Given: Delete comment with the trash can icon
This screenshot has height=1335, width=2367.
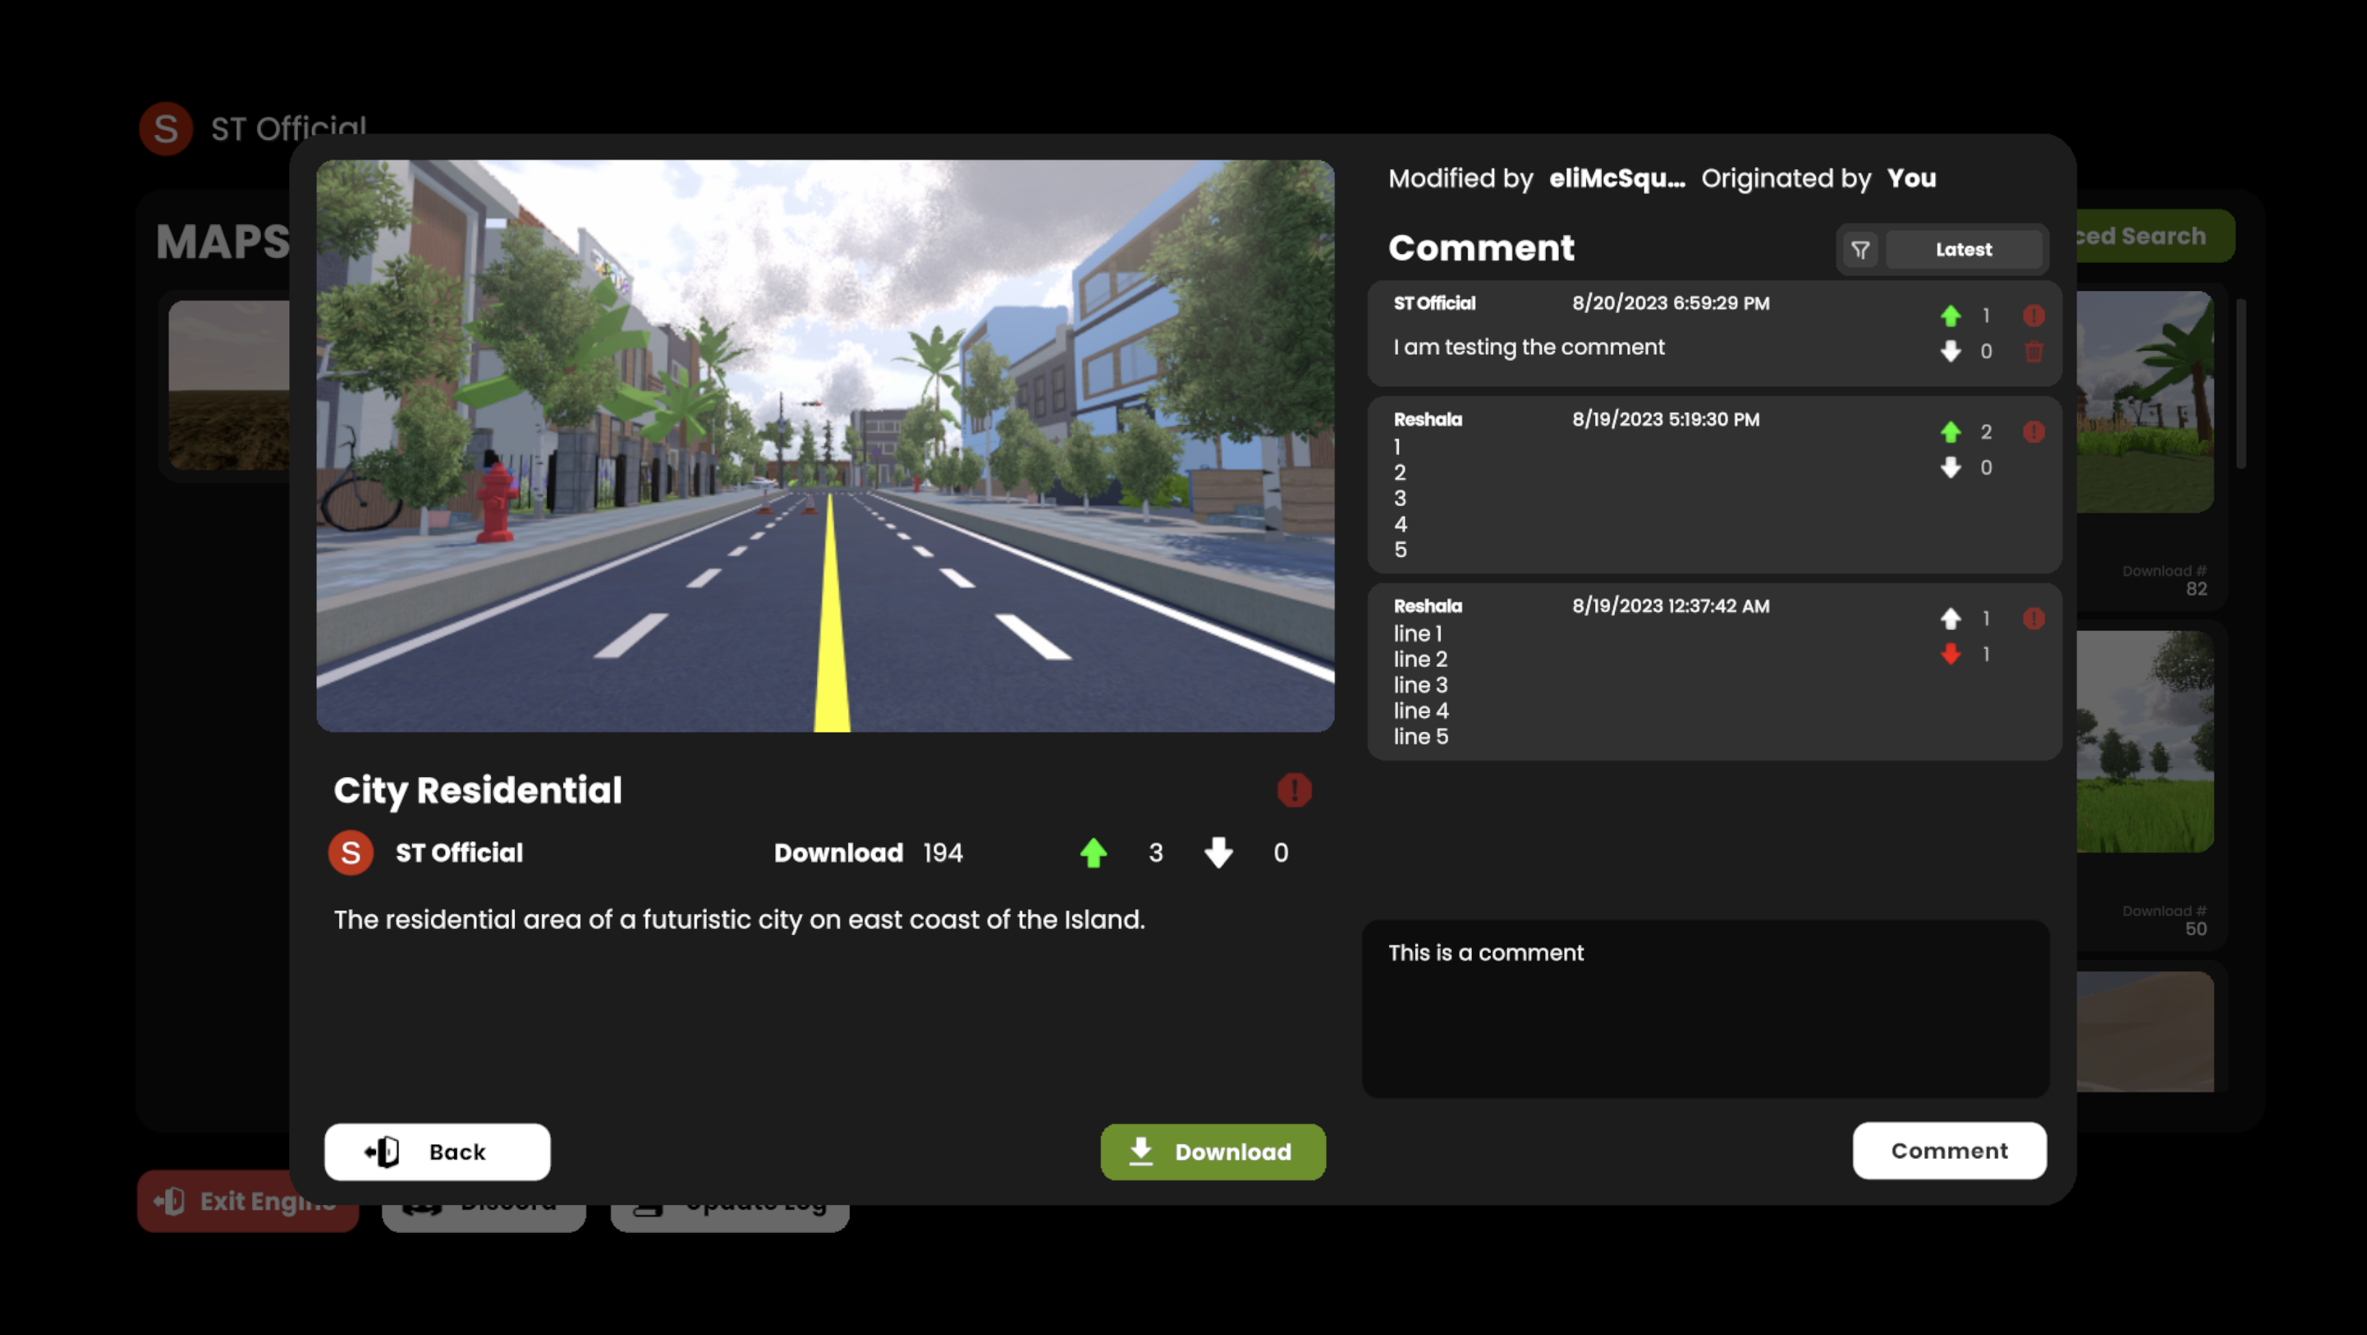Looking at the screenshot, I should 2033,351.
